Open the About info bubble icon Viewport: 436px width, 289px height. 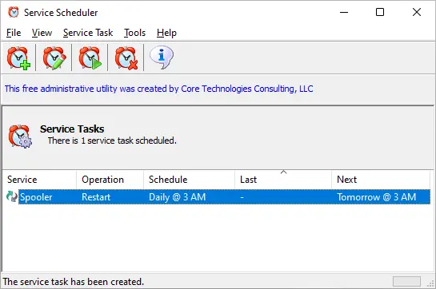162,57
